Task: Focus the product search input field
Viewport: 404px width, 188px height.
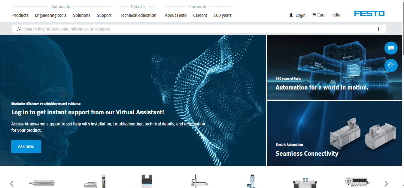Action: click(x=198, y=29)
